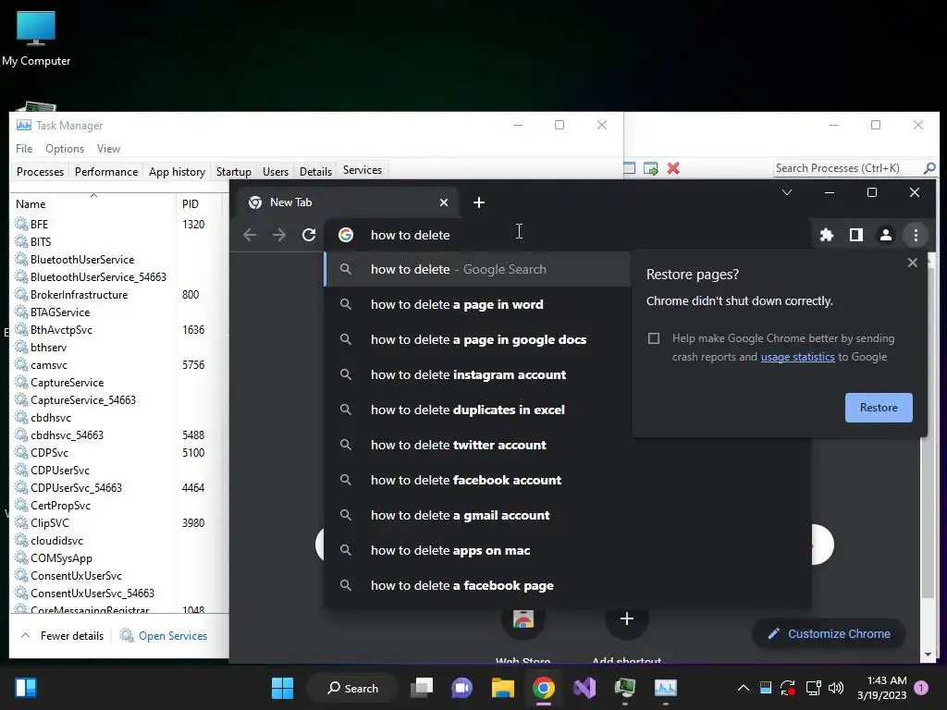Open Chrome profile avatar icon
The width and height of the screenshot is (947, 710).
[885, 235]
